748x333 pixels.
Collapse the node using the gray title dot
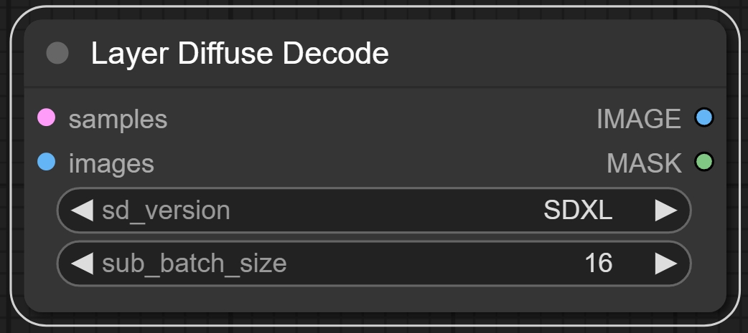tap(57, 54)
